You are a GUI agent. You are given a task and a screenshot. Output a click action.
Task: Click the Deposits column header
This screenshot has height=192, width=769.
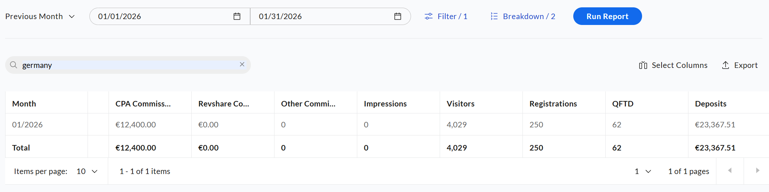(710, 104)
